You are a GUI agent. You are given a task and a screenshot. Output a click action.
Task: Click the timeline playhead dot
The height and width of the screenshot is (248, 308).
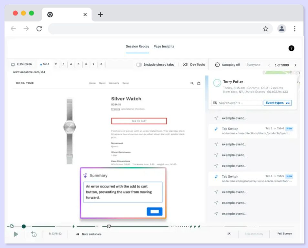pyautogui.click(x=24, y=226)
